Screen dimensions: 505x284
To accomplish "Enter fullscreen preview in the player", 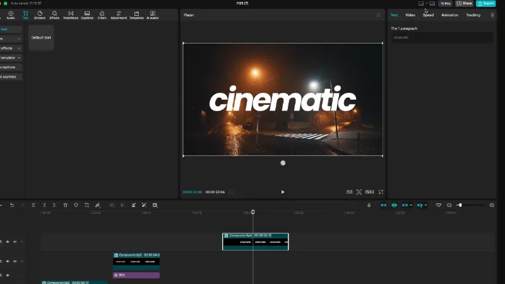I will pos(381,192).
